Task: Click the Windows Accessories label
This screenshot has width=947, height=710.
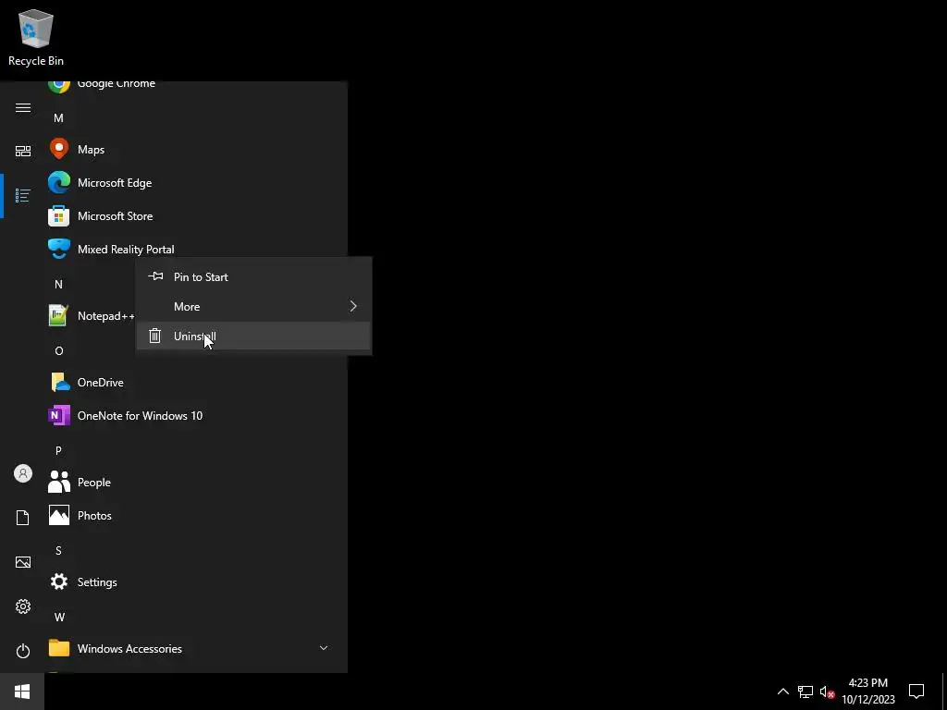Action: point(129,648)
